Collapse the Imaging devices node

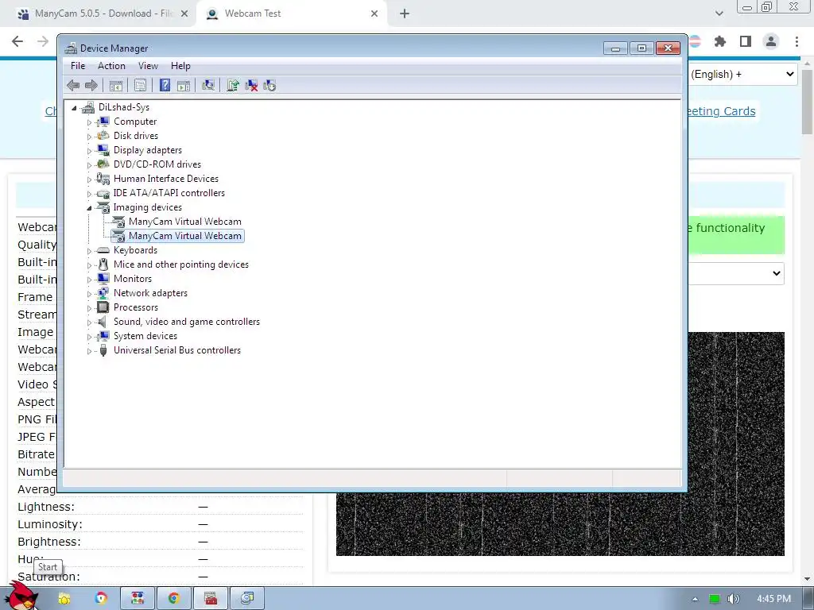[89, 208]
